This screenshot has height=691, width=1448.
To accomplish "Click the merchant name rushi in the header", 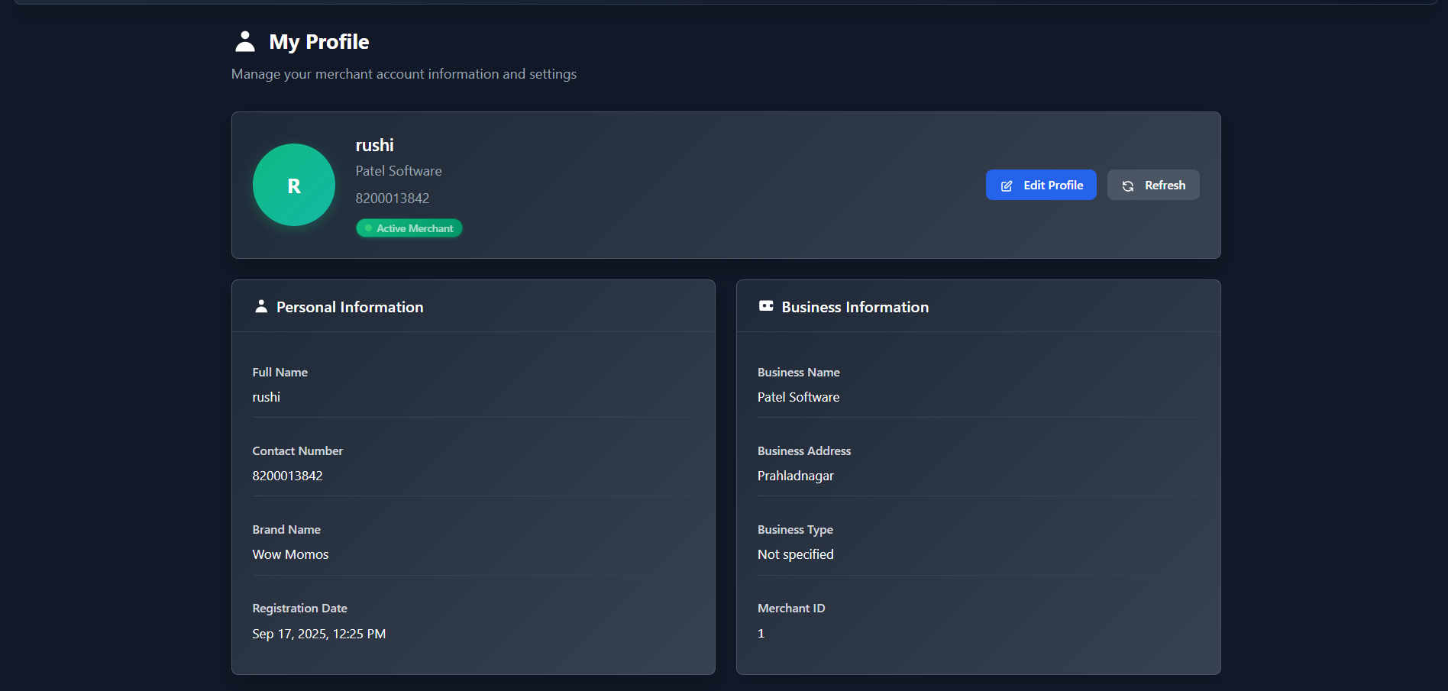I will click(374, 144).
